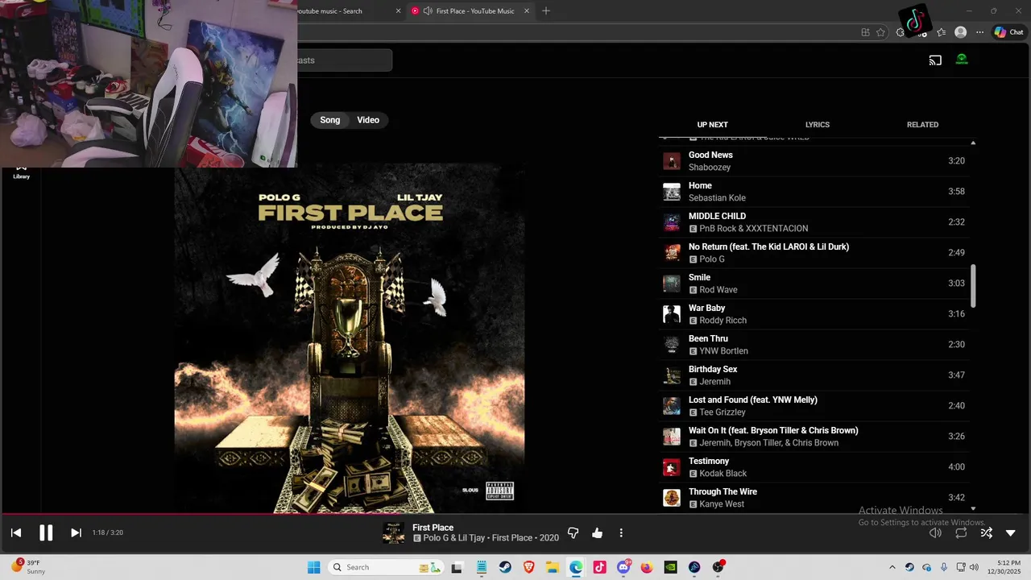
Task: Play War Baby by Roddy Ricch
Action: [x=814, y=314]
